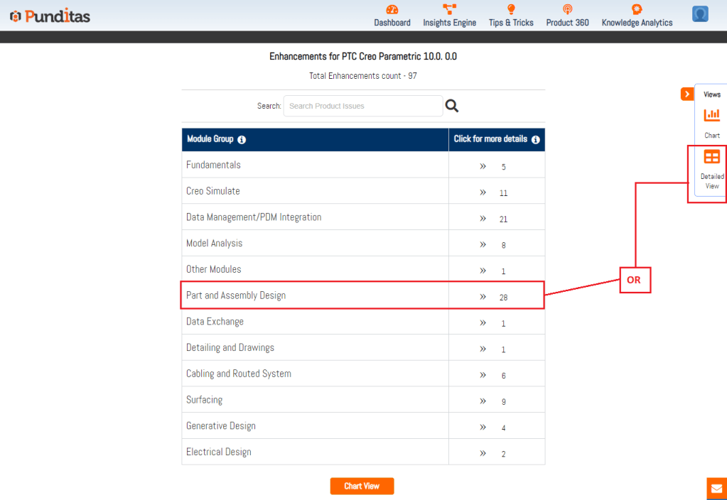Screen dimensions: 727x500
Task: Expand details for Fundamentals row
Action: pos(483,165)
